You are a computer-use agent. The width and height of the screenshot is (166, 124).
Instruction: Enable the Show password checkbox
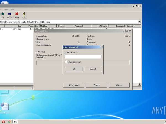point(66,62)
